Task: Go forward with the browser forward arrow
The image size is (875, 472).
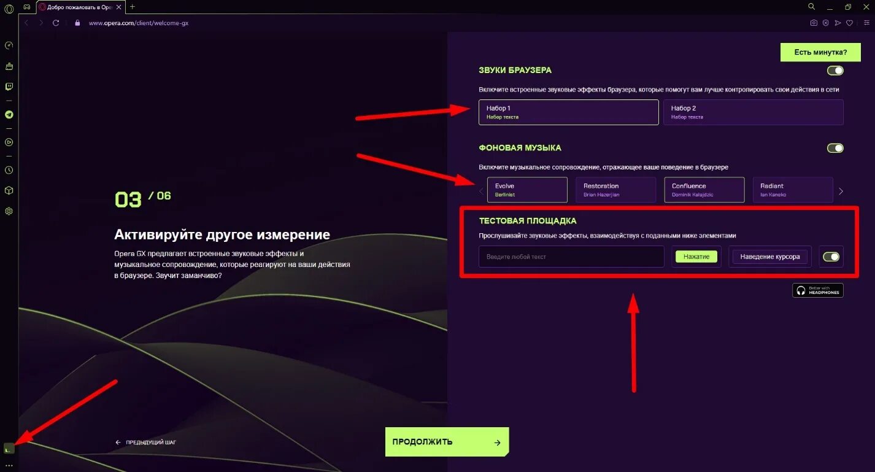Action: point(41,23)
